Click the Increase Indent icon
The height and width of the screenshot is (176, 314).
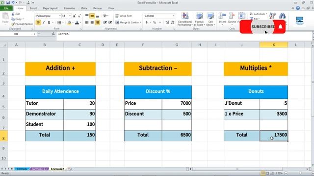pyautogui.click(x=110, y=22)
